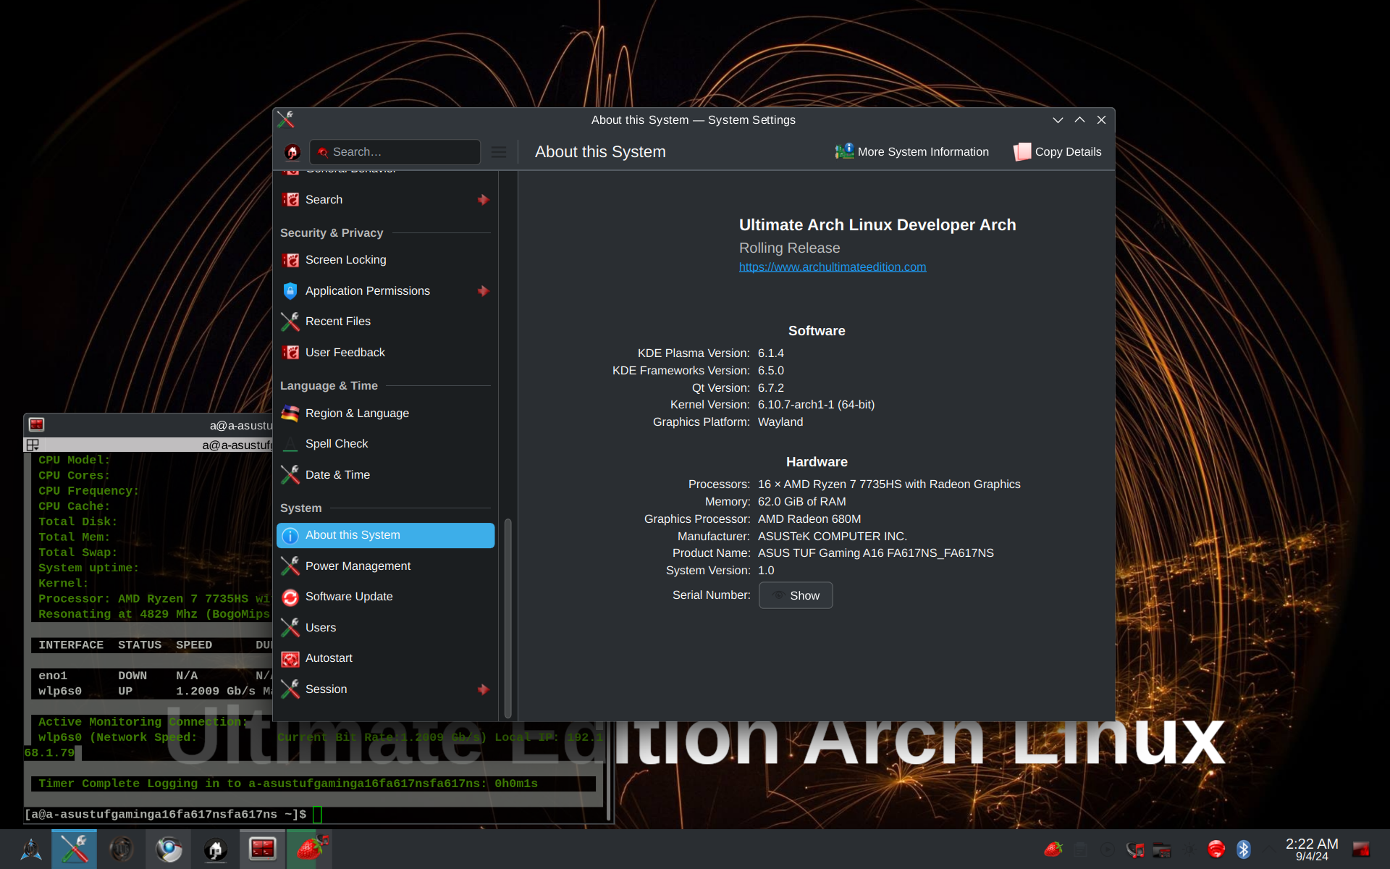The width and height of the screenshot is (1390, 869).
Task: Click the Users settings icon
Action: (x=290, y=628)
